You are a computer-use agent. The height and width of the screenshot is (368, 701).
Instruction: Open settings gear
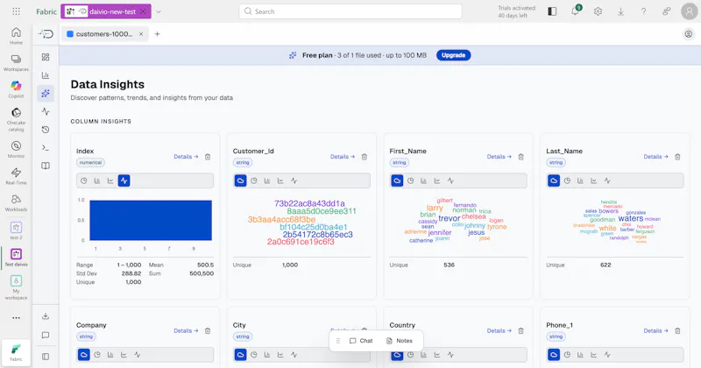coord(598,11)
